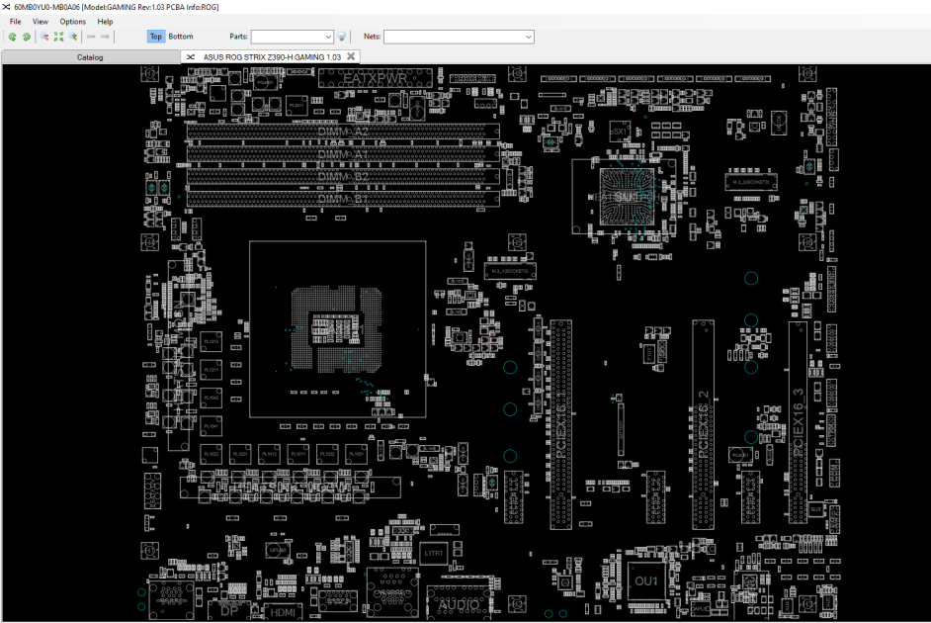This screenshot has width=931, height=623.
Task: Expand the Parts dropdown arrow
Action: pyautogui.click(x=328, y=37)
